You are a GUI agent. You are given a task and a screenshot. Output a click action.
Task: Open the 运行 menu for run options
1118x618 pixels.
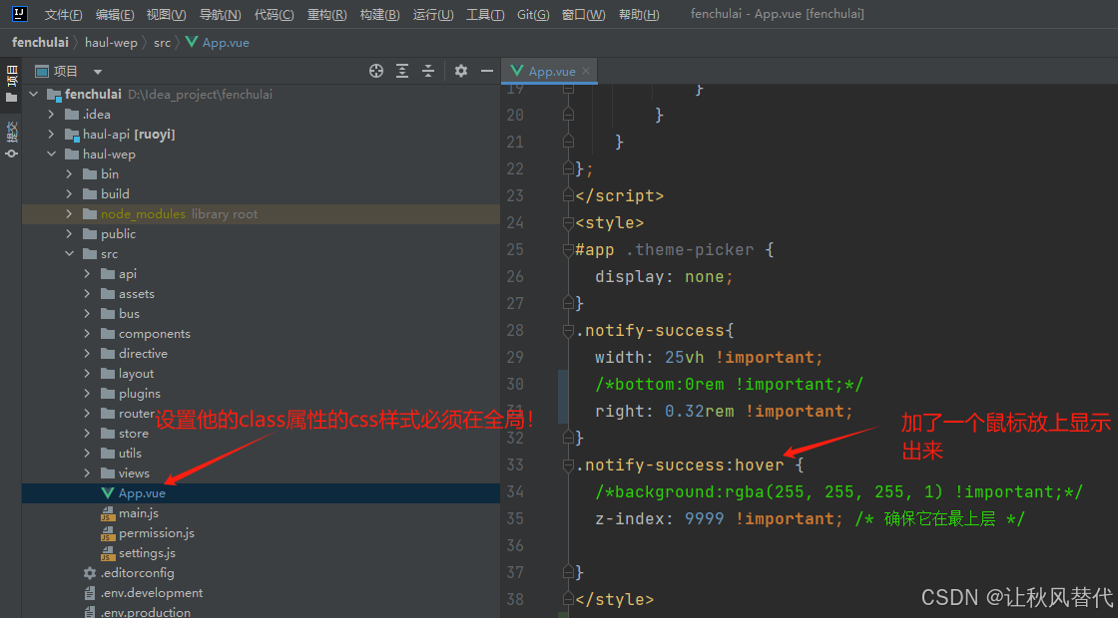coord(432,14)
